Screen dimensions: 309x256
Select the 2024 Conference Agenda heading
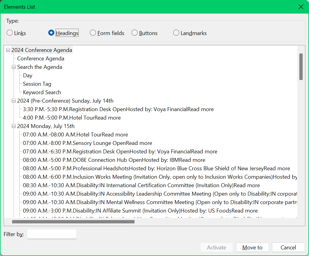tap(42, 50)
